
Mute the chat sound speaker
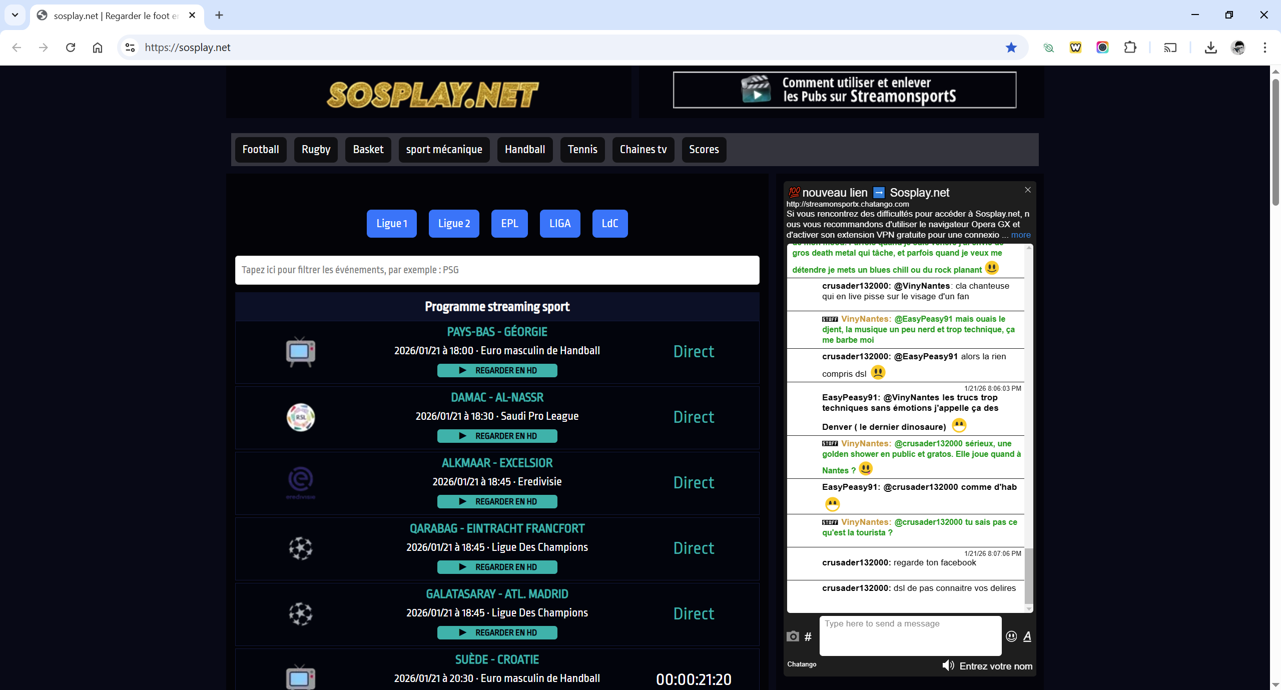pyautogui.click(x=948, y=665)
